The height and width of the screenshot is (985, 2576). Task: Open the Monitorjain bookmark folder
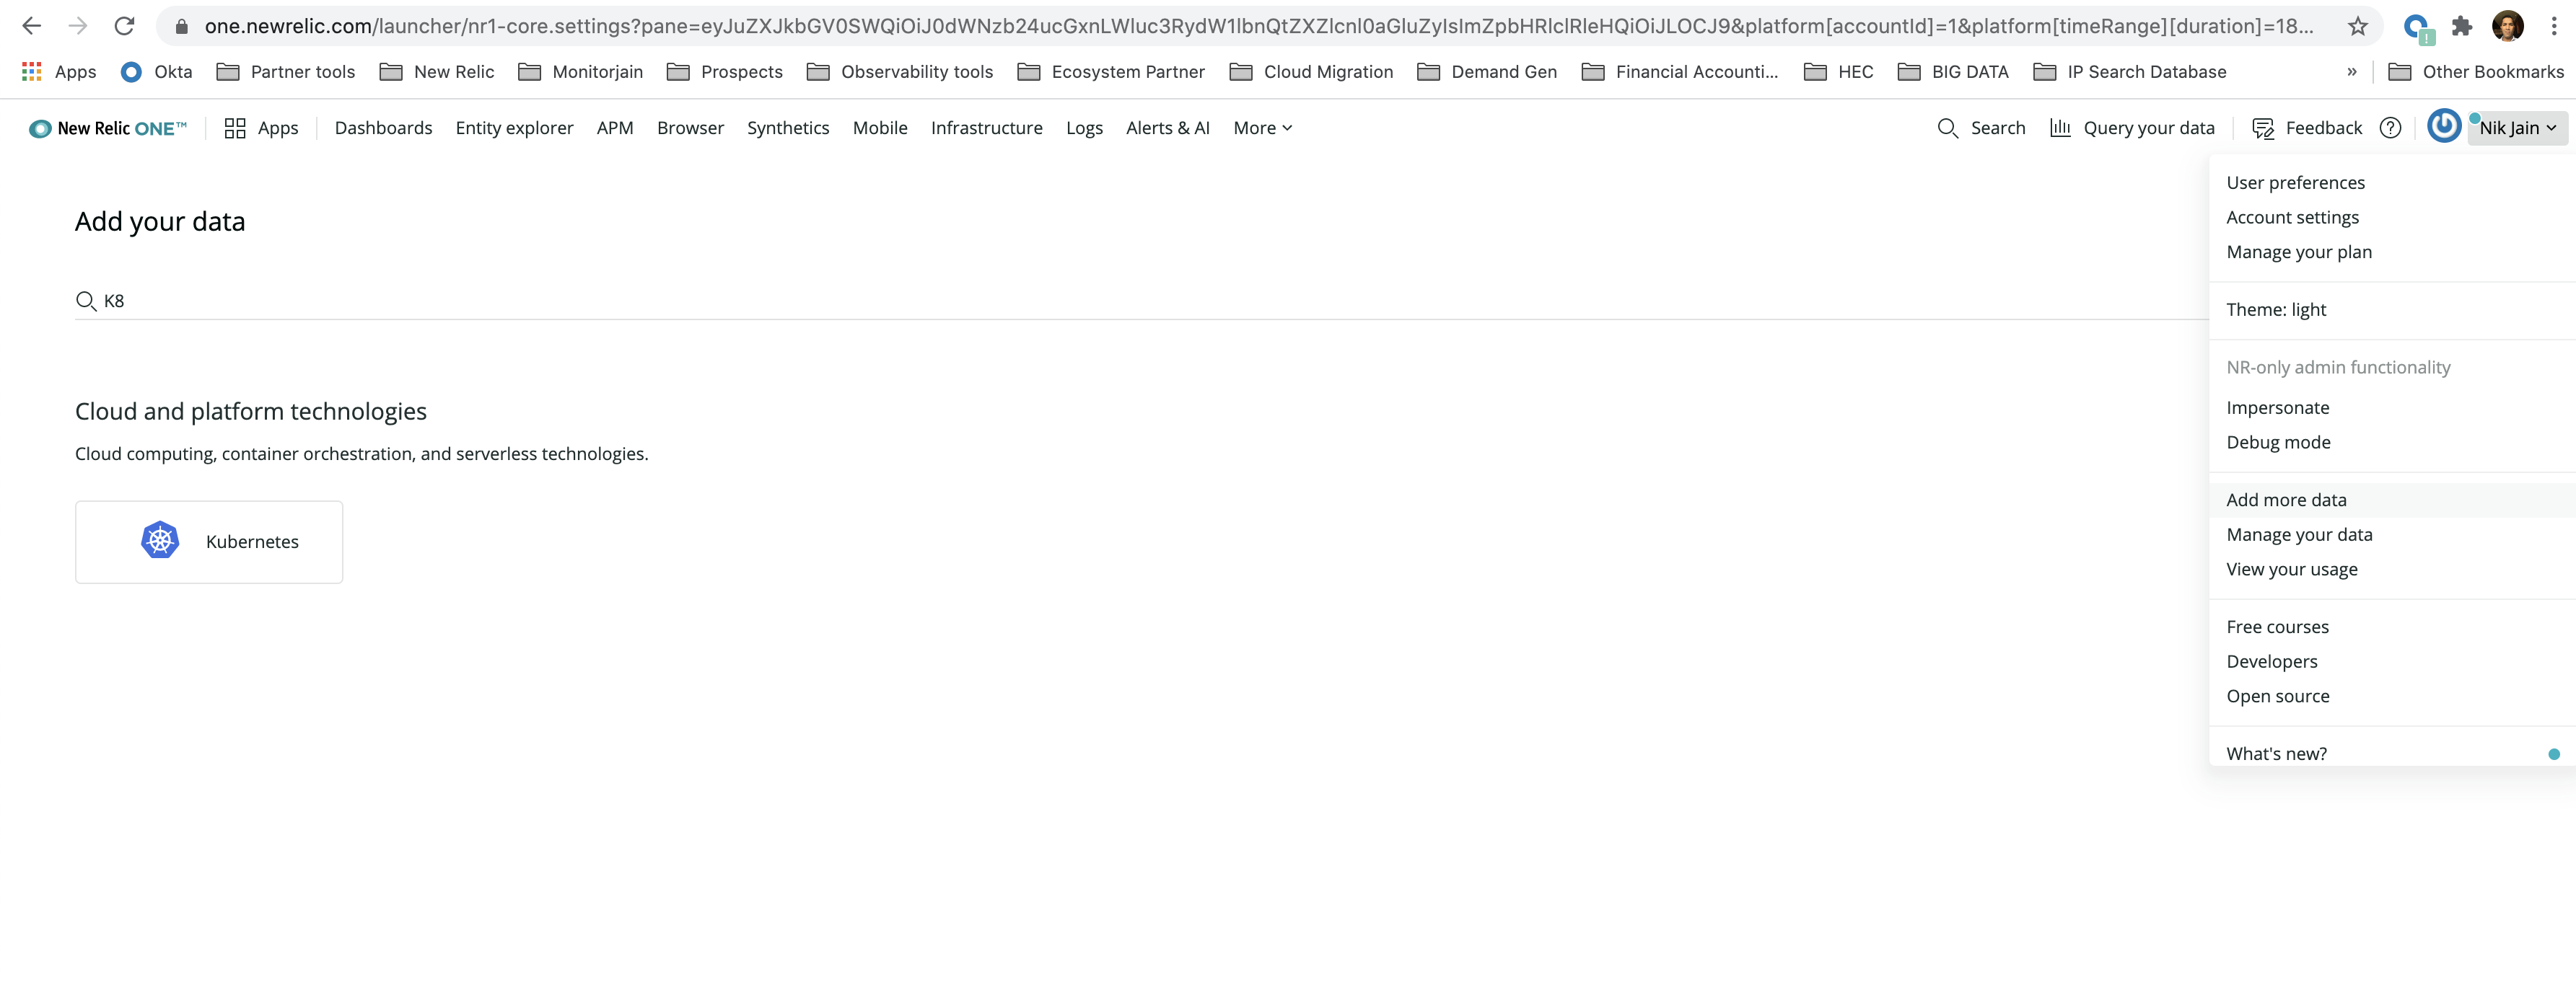click(x=581, y=72)
